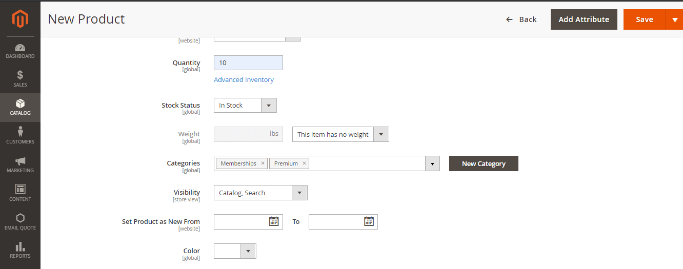Image resolution: width=683 pixels, height=269 pixels.
Task: Save the new product
Action: pos(644,19)
